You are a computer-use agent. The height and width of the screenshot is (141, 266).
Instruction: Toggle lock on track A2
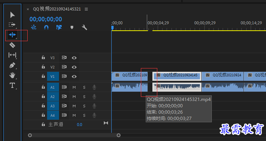click(43, 96)
